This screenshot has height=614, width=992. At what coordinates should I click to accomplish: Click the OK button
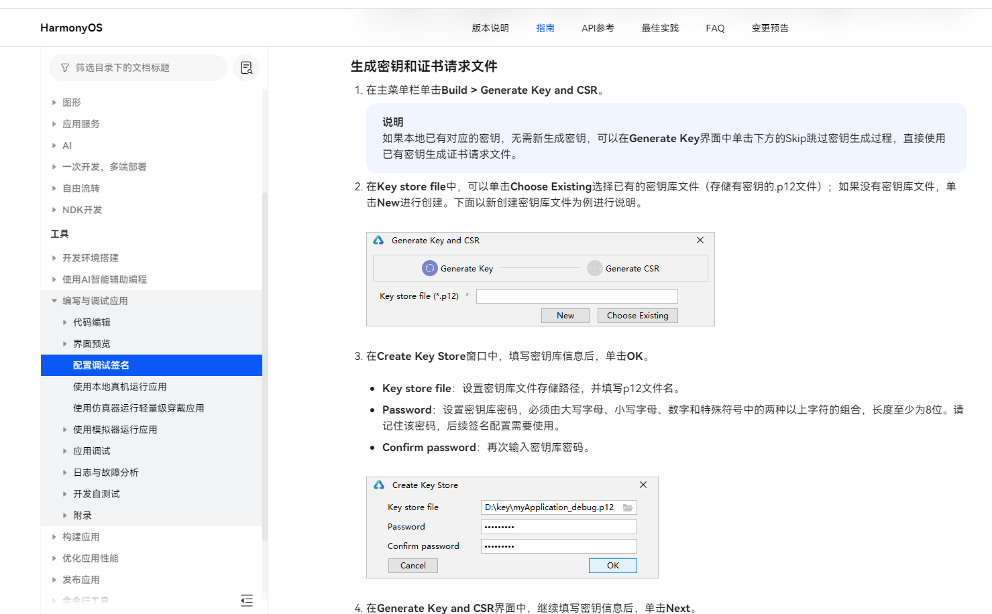(x=613, y=566)
